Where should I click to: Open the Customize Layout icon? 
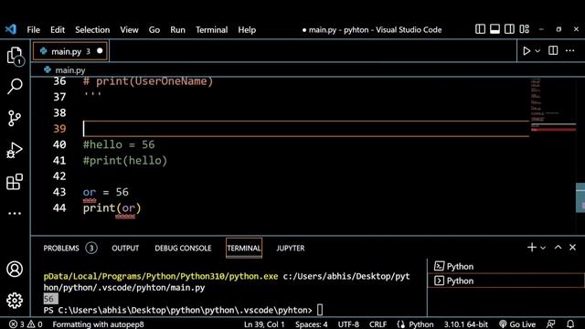click(x=524, y=29)
